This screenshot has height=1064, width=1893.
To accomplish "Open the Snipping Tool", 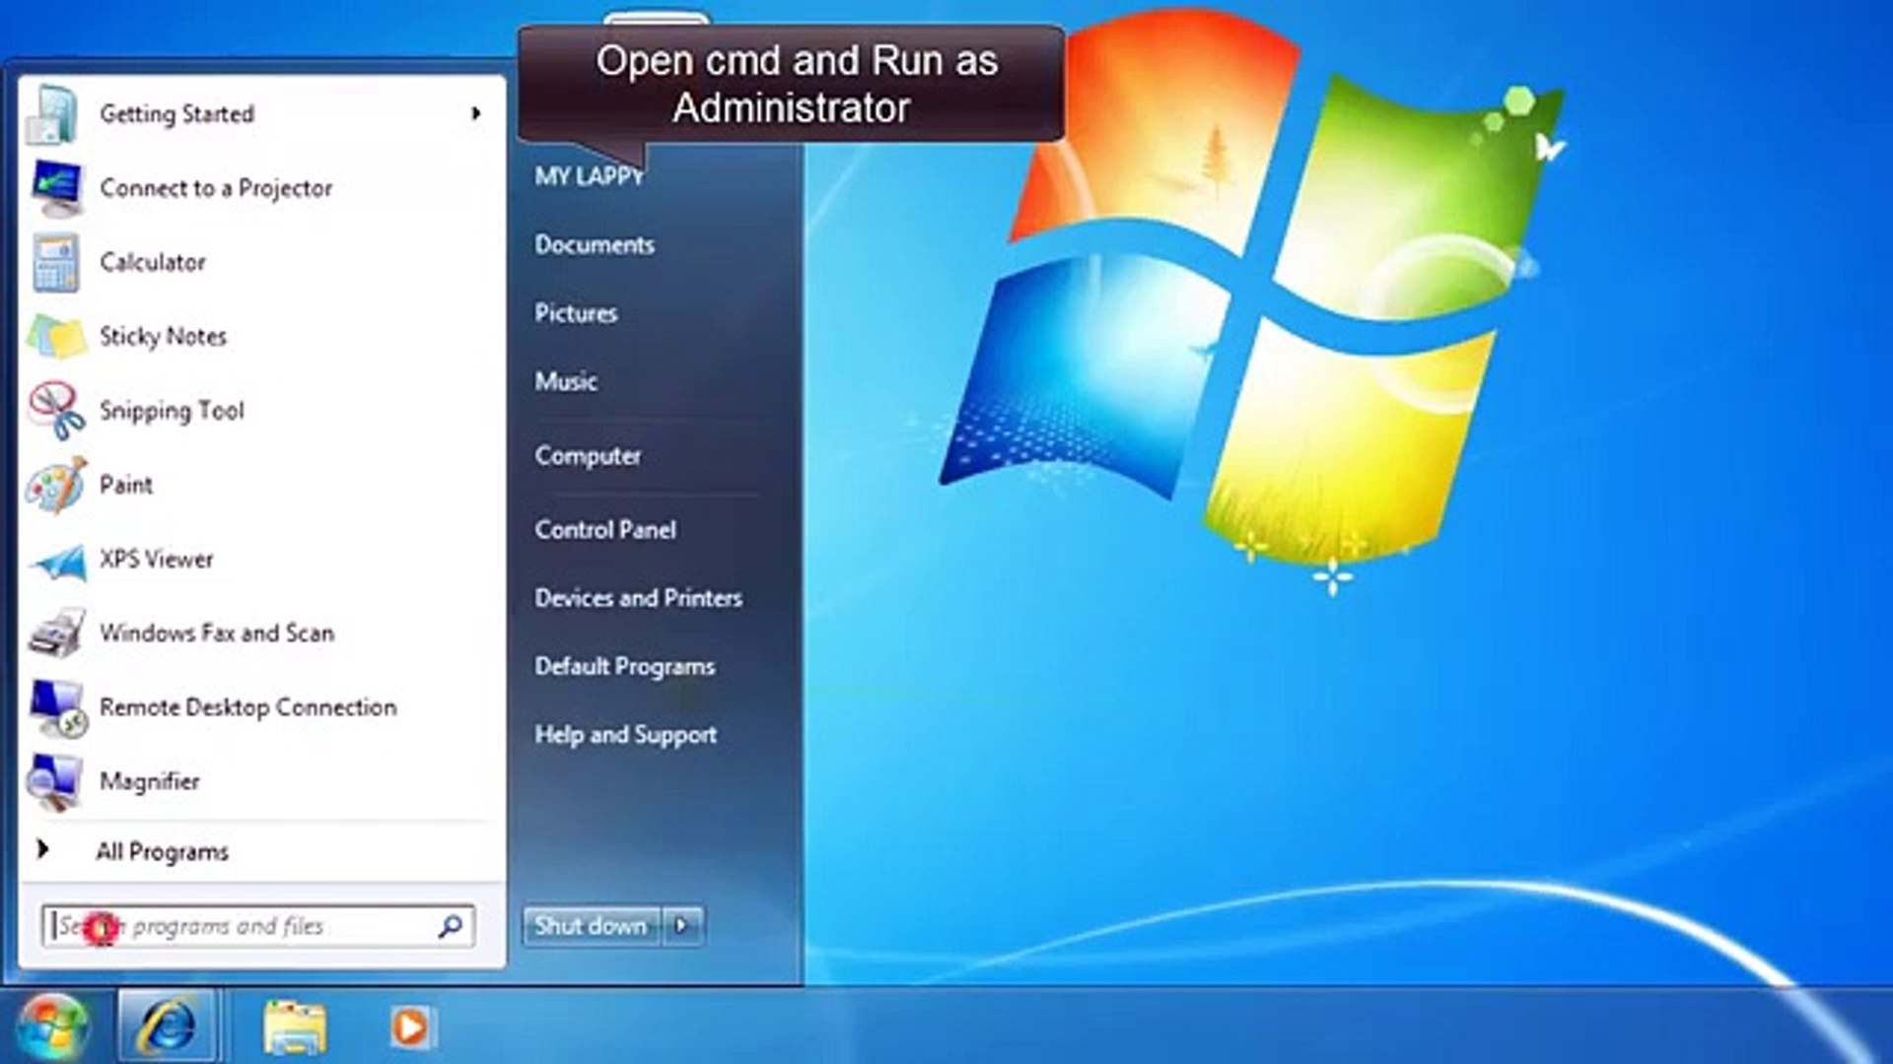I will tap(172, 411).
